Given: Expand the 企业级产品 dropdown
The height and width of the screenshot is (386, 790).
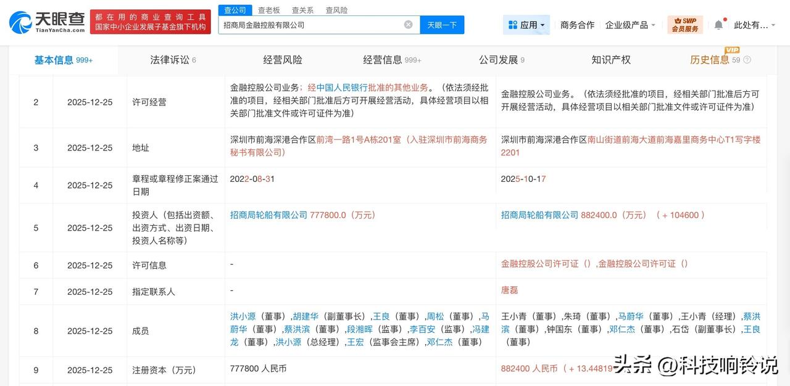Looking at the screenshot, I should (x=630, y=25).
